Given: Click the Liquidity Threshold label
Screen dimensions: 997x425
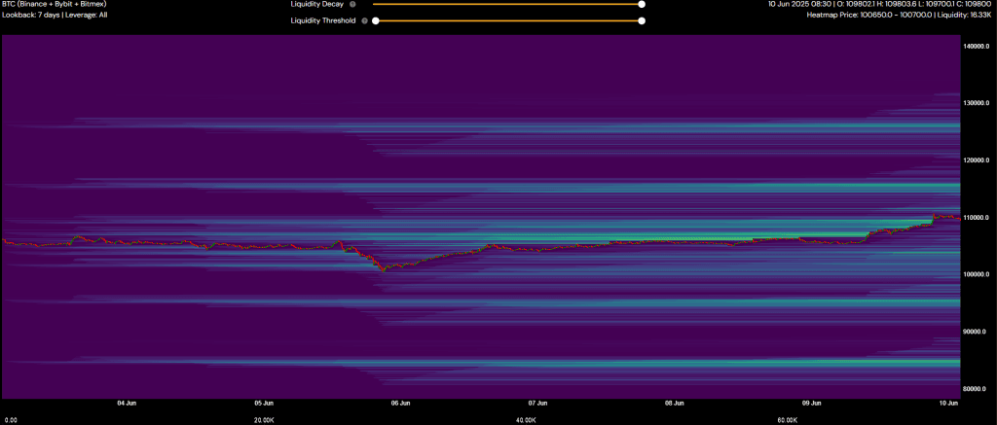Looking at the screenshot, I should point(323,20).
